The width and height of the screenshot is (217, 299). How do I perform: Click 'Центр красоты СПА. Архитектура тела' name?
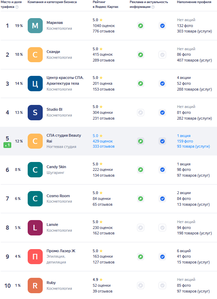pos(65,80)
